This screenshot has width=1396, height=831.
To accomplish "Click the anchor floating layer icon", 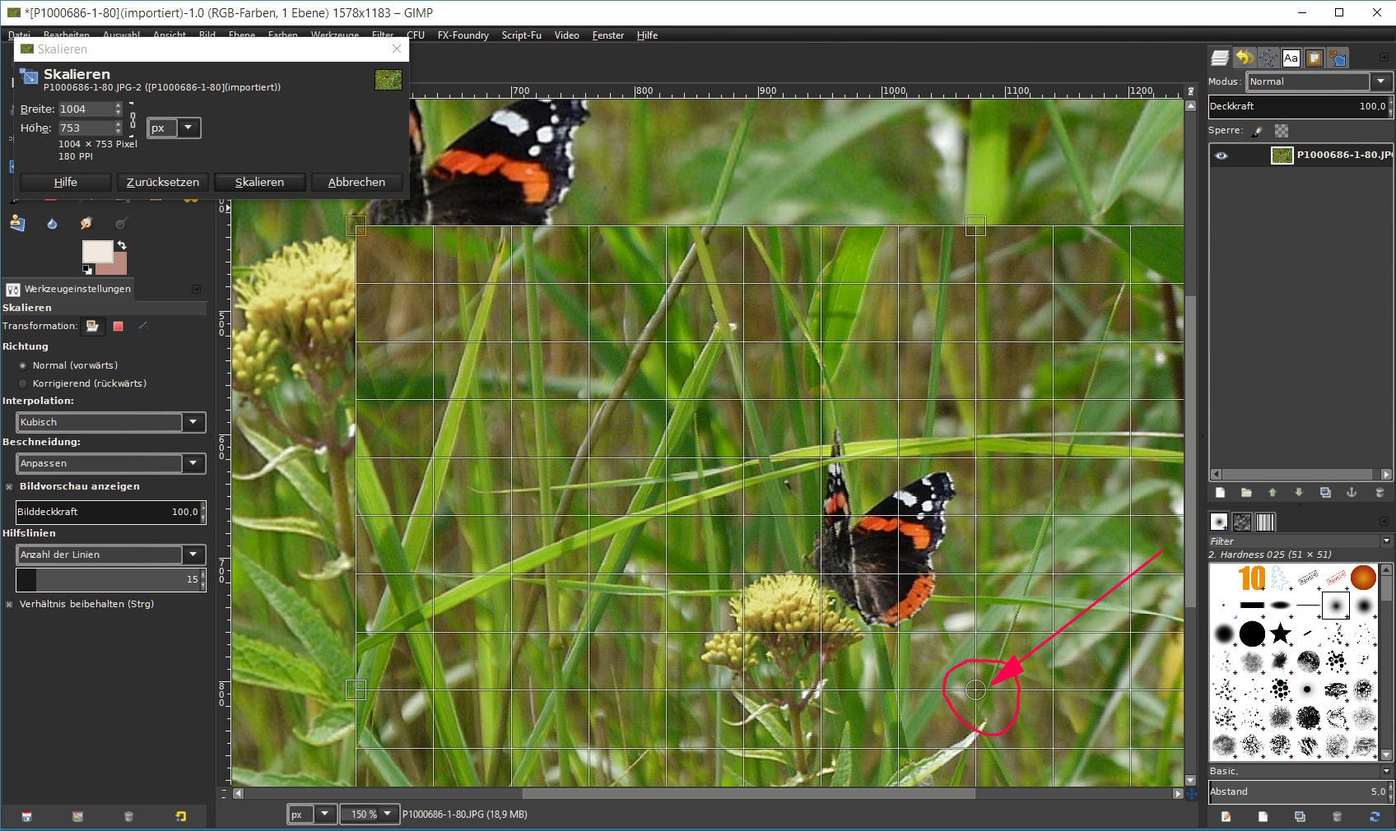I will pos(1351,493).
